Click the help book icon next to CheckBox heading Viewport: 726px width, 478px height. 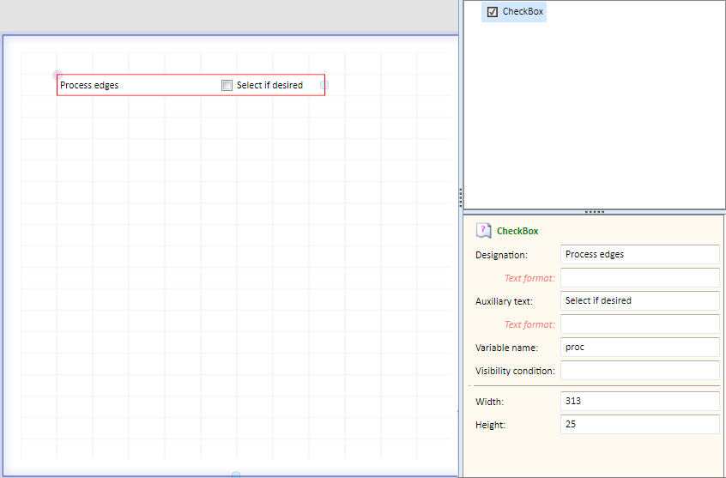pos(483,230)
